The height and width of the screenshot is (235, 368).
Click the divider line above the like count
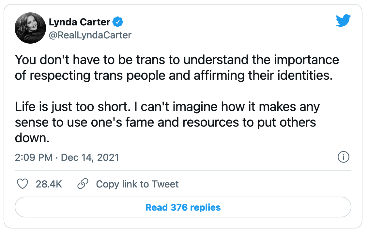click(183, 170)
